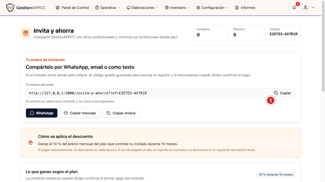Click the envelope icon in Copiar mensaje
The height and width of the screenshot is (182, 325).
[x=66, y=113]
